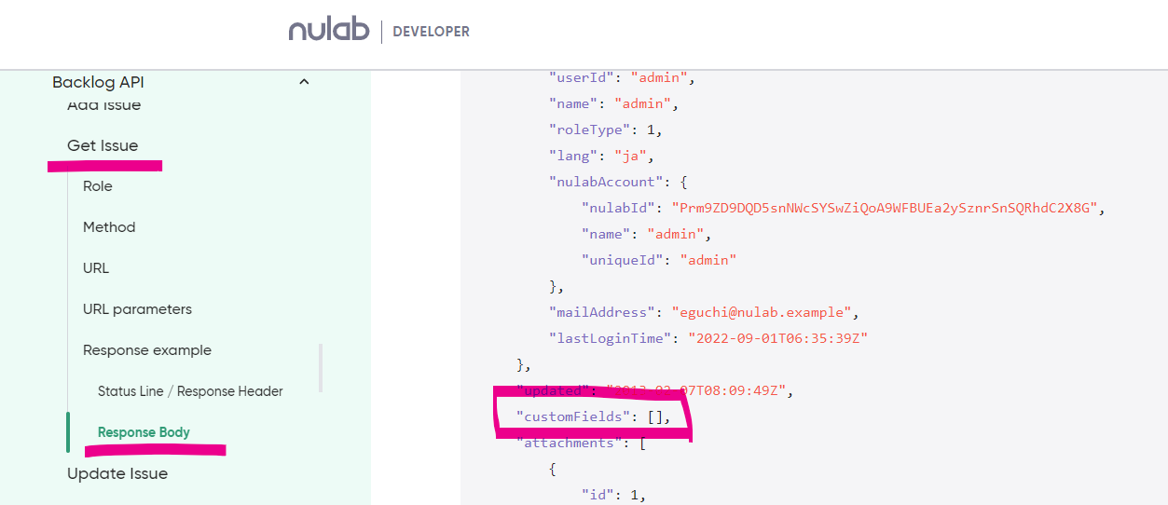Select Get Issue in the sidebar
The image size is (1168, 505).
[103, 145]
